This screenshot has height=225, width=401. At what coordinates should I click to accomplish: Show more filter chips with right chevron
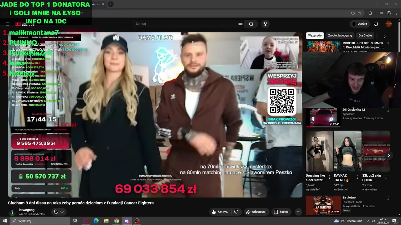(385, 37)
